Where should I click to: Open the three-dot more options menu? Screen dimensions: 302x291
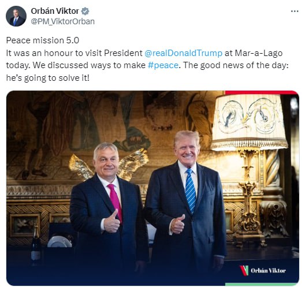[294, 12]
